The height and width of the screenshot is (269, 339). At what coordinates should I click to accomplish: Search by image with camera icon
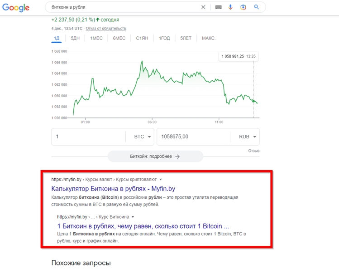pos(243,7)
